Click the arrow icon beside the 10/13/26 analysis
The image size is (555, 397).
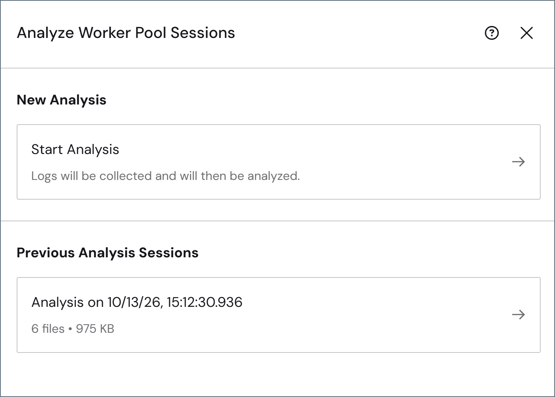pyautogui.click(x=518, y=315)
